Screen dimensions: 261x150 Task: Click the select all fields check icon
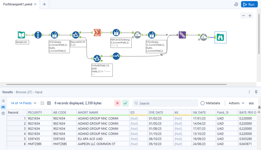(42, 103)
